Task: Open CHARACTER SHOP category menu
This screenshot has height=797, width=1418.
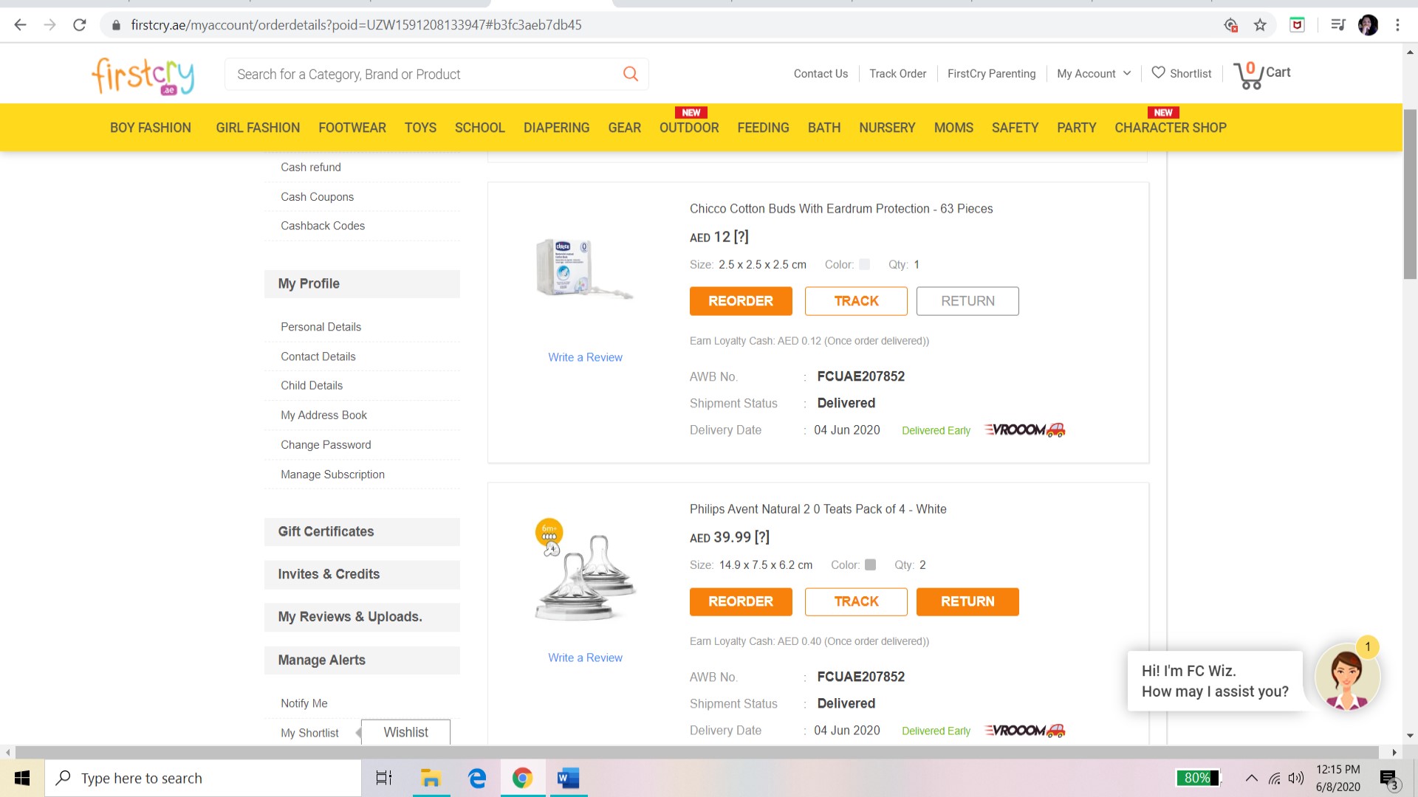Action: tap(1171, 128)
